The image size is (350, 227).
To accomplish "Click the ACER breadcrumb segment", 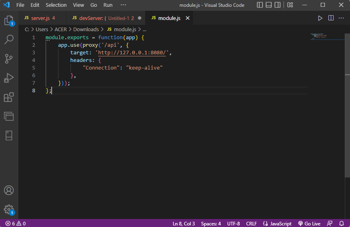I will coord(60,30).
